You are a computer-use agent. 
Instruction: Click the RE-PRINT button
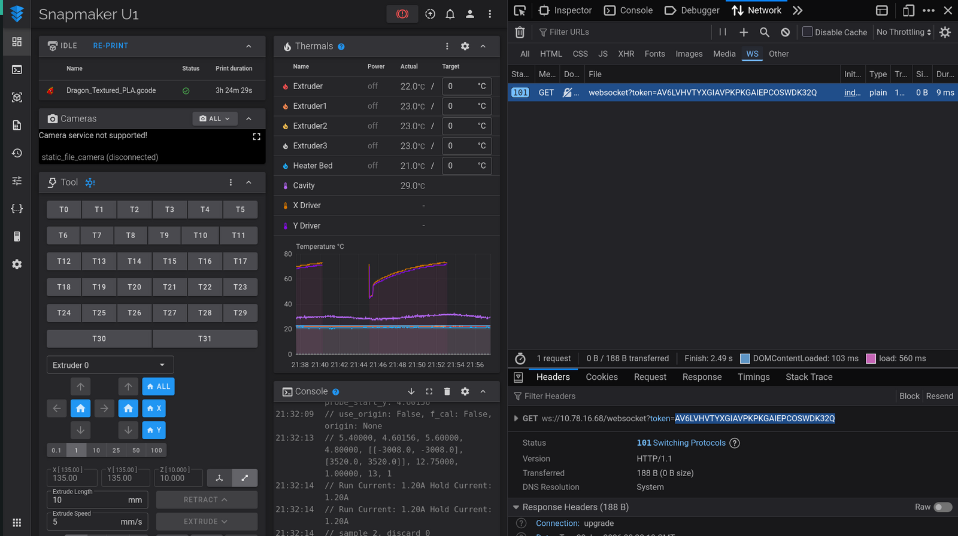tap(111, 45)
